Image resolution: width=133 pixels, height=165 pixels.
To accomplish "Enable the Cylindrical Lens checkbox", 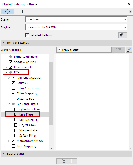I will (x=16, y=109).
